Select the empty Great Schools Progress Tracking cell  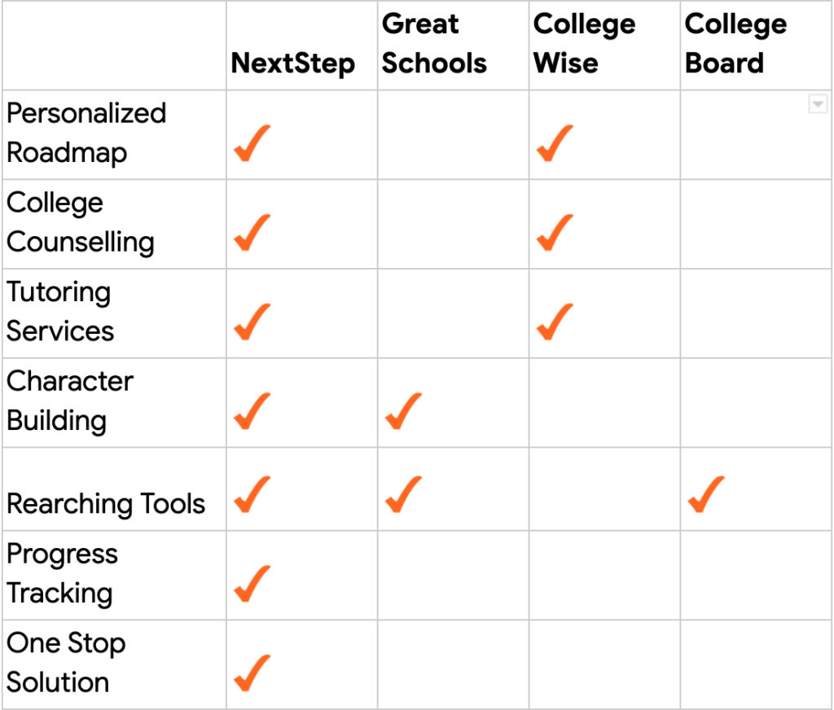453,575
